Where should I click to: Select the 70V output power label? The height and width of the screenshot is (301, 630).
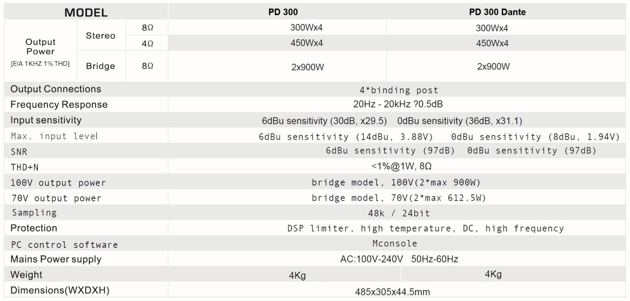(x=56, y=198)
